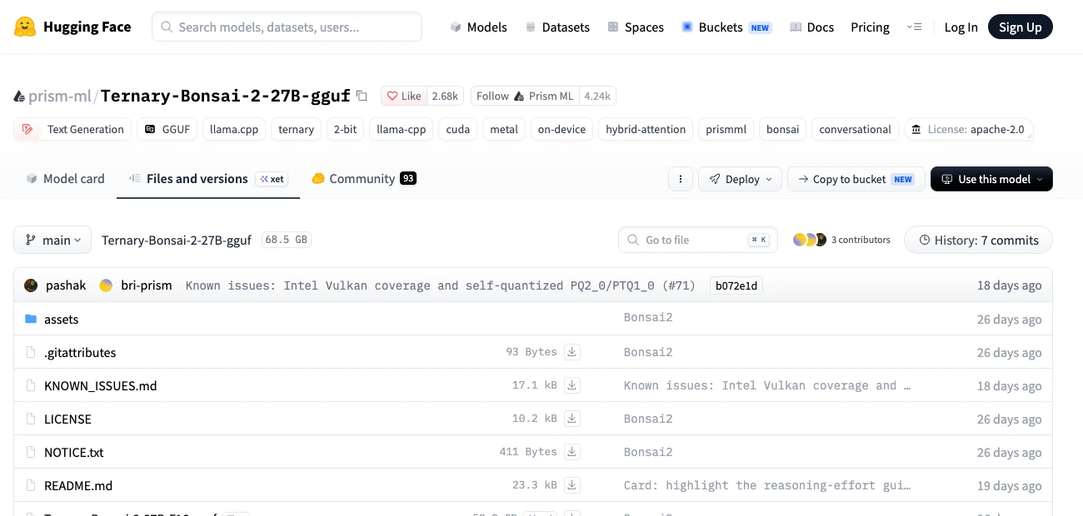Open the contributor avatars stack
The image size is (1083, 516).
pyautogui.click(x=810, y=240)
